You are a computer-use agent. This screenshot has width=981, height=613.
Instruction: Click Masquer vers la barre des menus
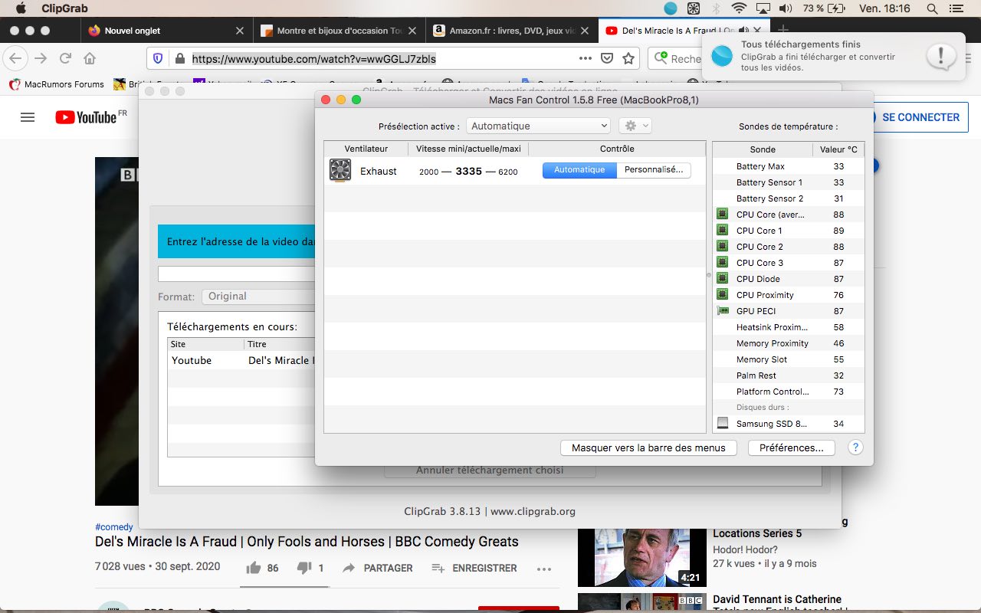coord(648,447)
